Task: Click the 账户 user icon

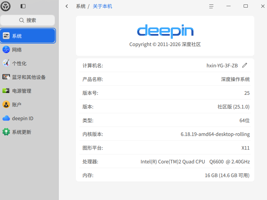Action: point(6,104)
